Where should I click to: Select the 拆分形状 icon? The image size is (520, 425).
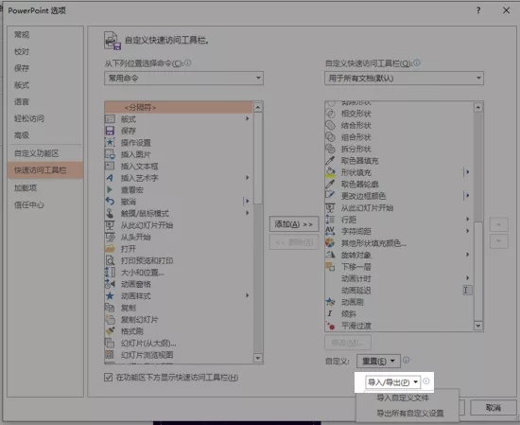pos(330,149)
